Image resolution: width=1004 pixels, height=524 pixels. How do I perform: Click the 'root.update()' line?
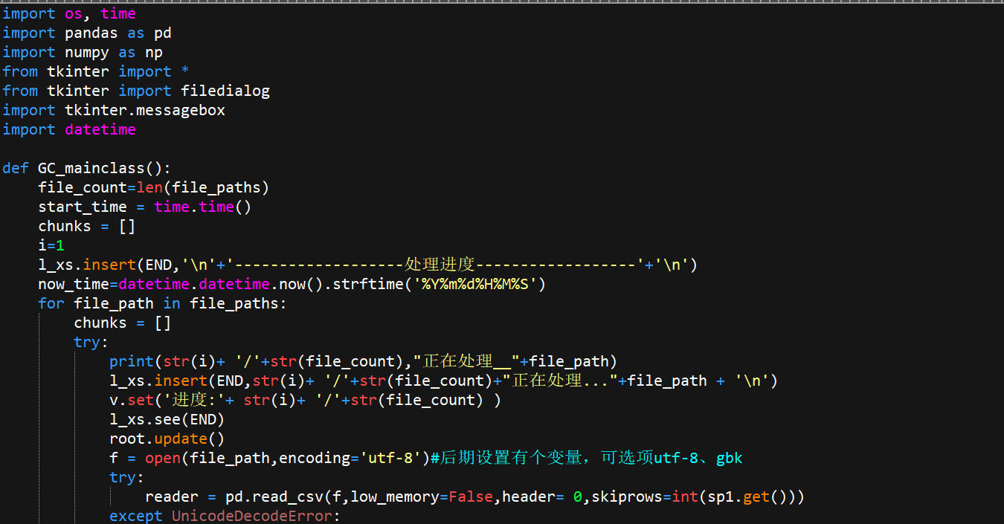(x=167, y=439)
